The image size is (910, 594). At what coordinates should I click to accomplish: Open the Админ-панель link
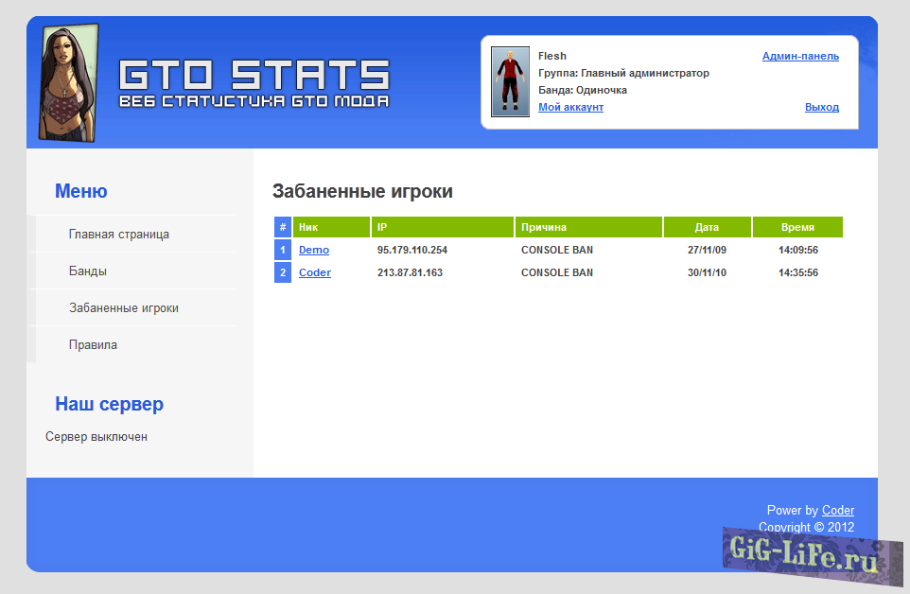pos(800,56)
